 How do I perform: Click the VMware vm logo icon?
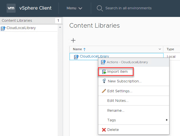[11, 8]
